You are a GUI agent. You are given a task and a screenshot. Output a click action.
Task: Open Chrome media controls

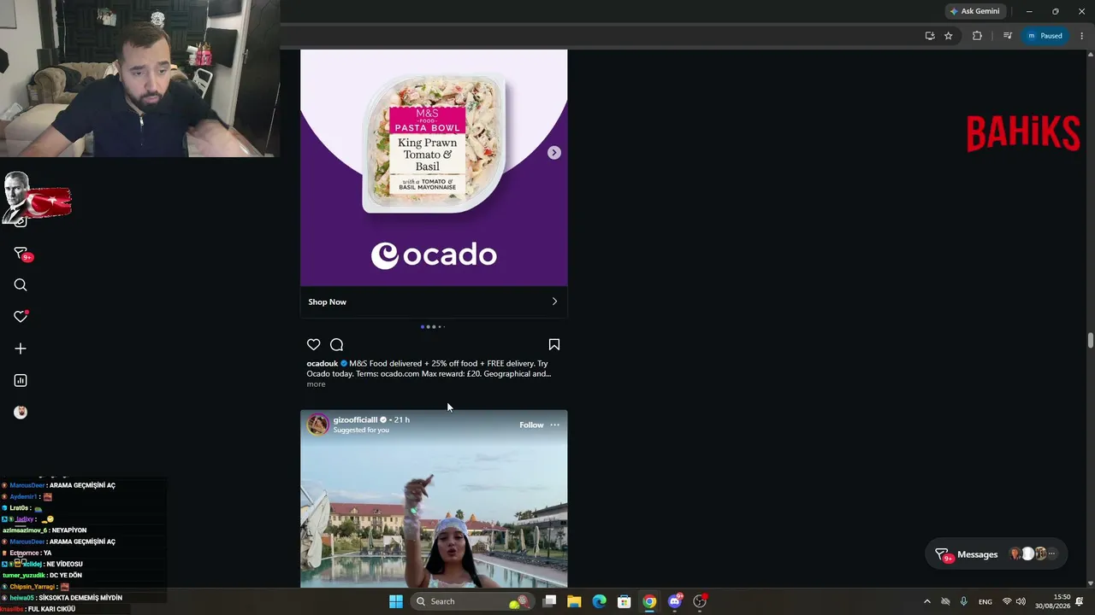pyautogui.click(x=1008, y=36)
